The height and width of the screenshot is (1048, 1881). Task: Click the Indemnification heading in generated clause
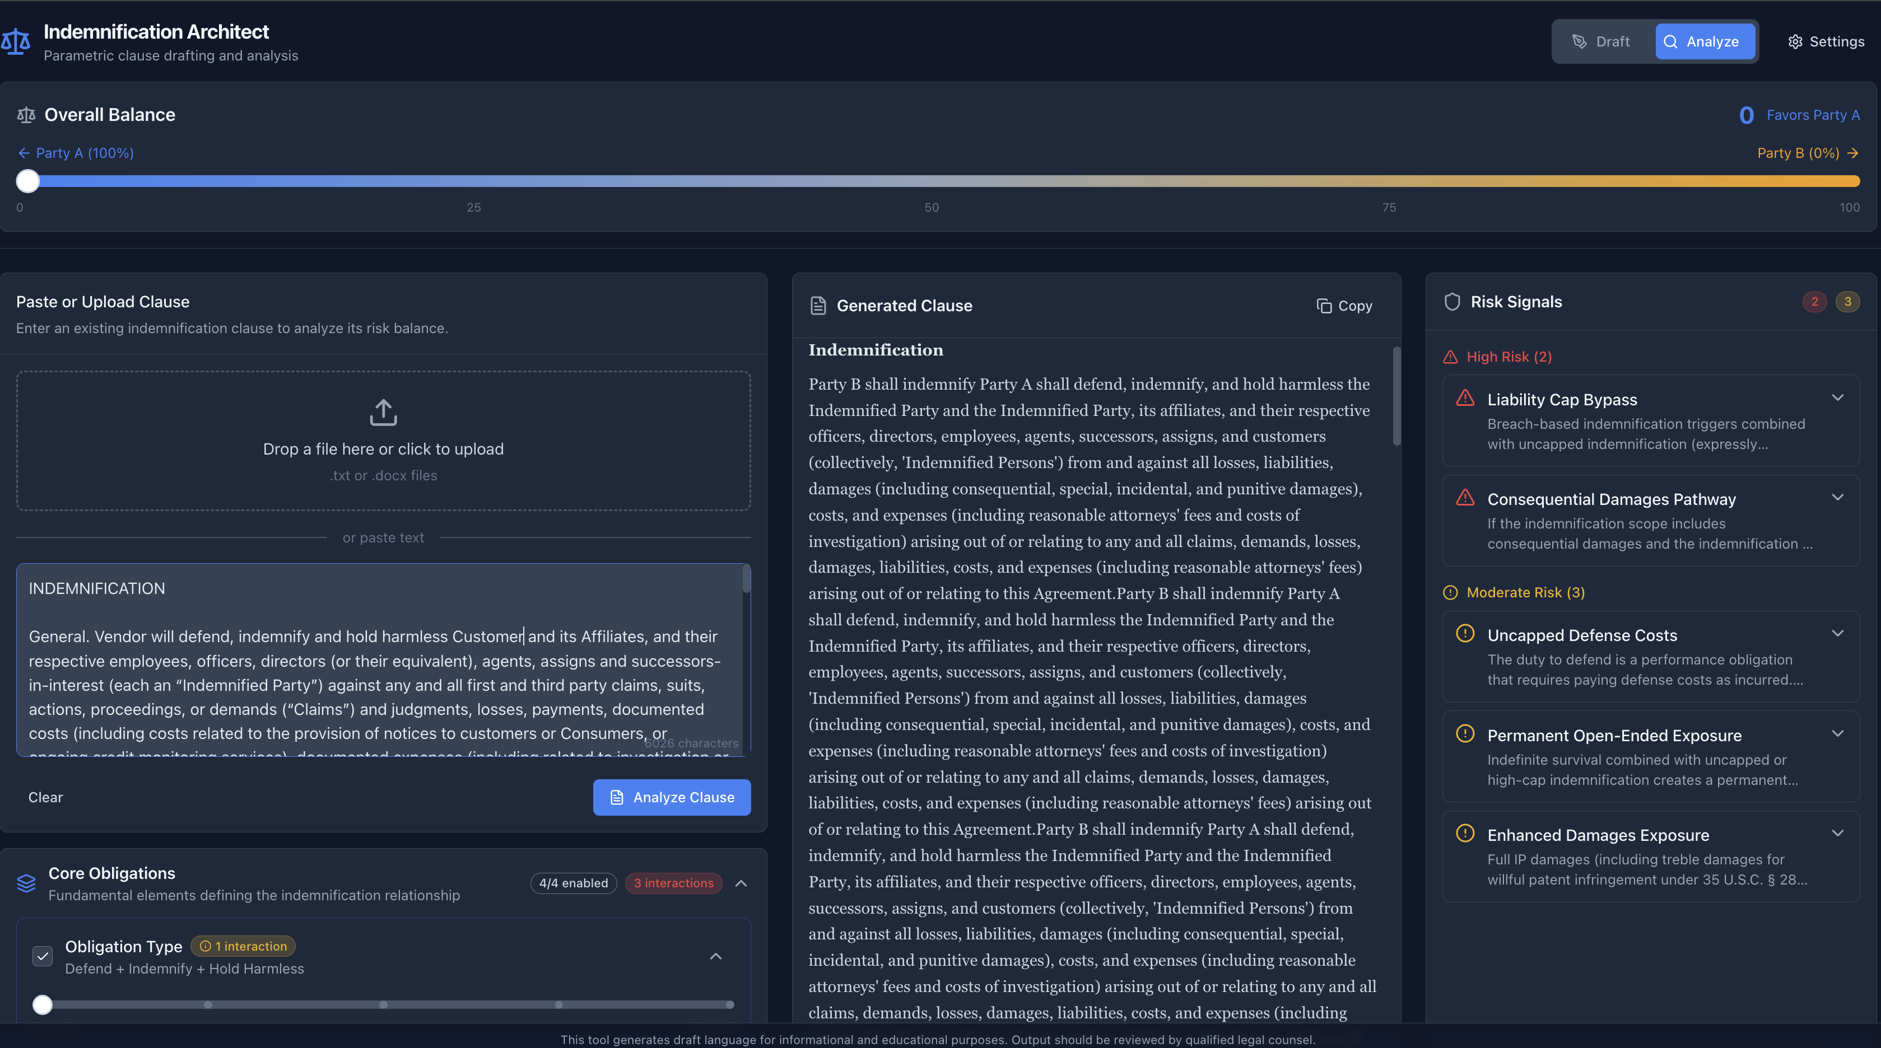876,349
